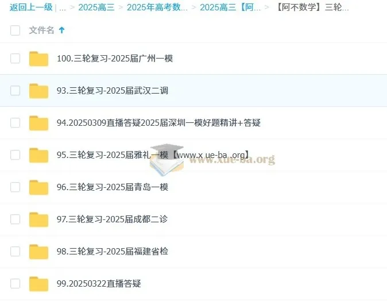Click folder icon for 94.20250309直播答疑 row
Screen dimensions: 387x301
pyautogui.click(x=38, y=123)
